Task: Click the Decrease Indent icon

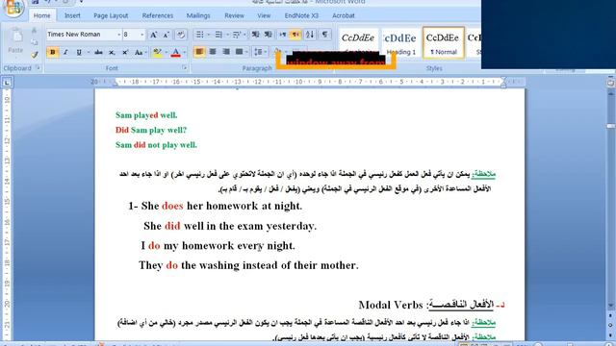Action: point(255,35)
